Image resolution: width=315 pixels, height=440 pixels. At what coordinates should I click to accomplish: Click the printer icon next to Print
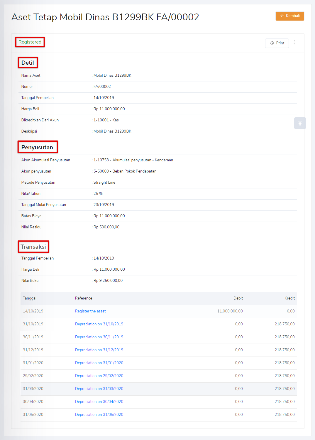tap(272, 43)
